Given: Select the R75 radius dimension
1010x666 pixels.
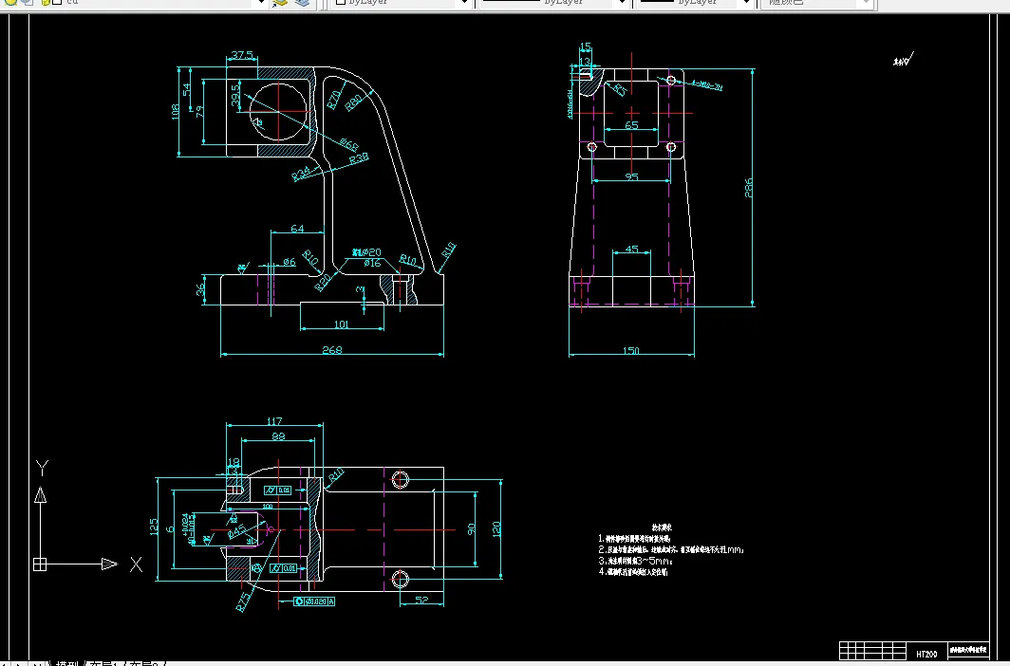Looking at the screenshot, I should (243, 601).
